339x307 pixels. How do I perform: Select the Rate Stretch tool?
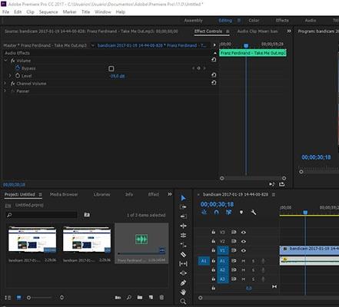(183, 245)
